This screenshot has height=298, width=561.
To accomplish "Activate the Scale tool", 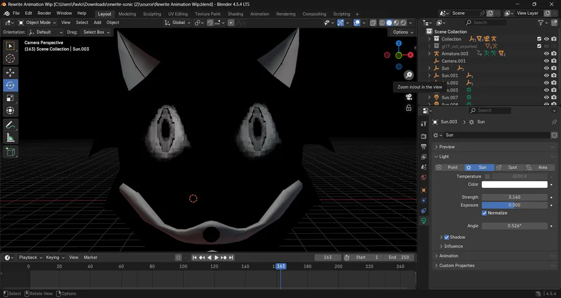I will pos(11,98).
